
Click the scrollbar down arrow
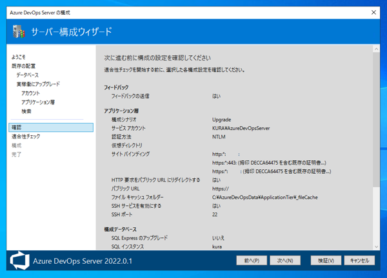click(x=376, y=246)
